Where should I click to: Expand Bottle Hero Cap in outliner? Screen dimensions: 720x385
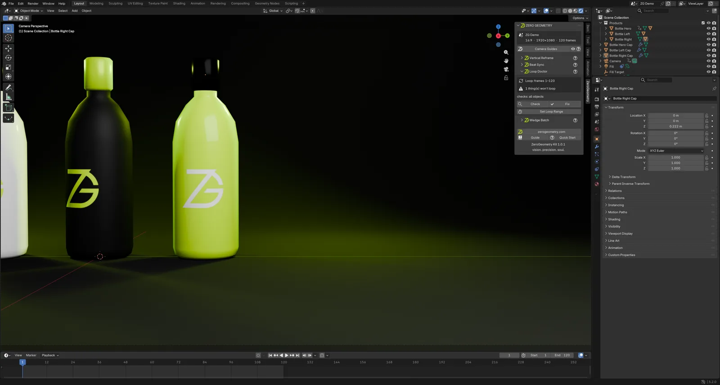pos(600,45)
